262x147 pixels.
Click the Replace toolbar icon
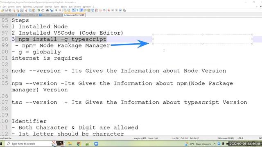51,10
